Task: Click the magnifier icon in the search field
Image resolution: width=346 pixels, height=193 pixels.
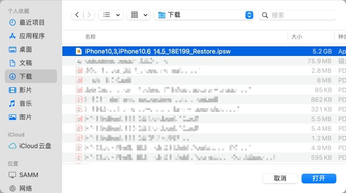Action: tap(265, 15)
